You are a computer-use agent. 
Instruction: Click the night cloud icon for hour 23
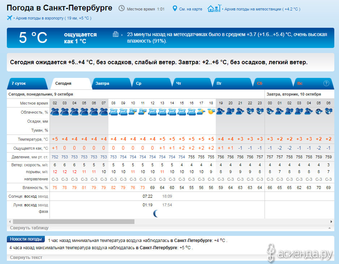pyautogui.click(x=259, y=111)
